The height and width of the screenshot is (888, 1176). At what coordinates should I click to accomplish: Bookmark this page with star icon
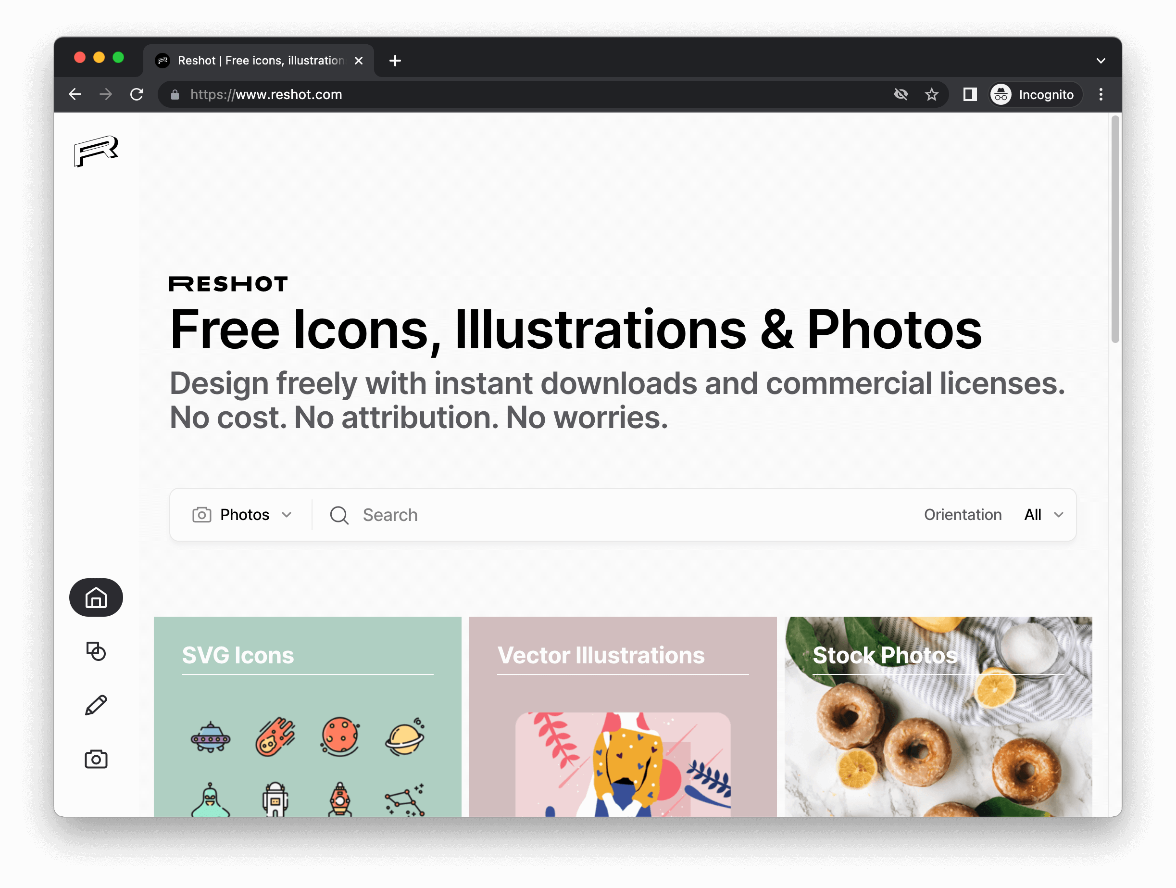tap(931, 95)
